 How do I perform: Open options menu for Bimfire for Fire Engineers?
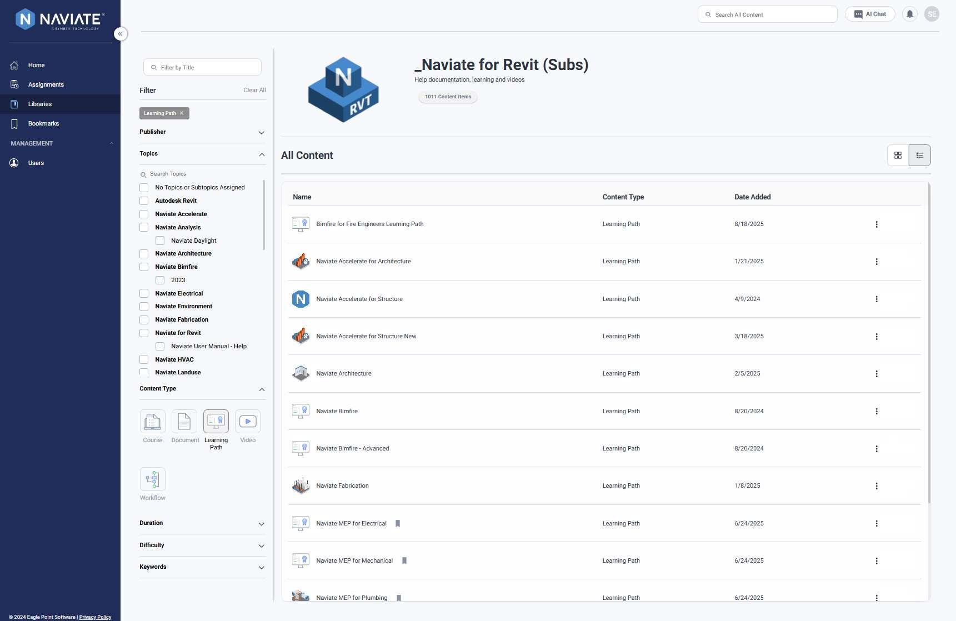pos(877,224)
